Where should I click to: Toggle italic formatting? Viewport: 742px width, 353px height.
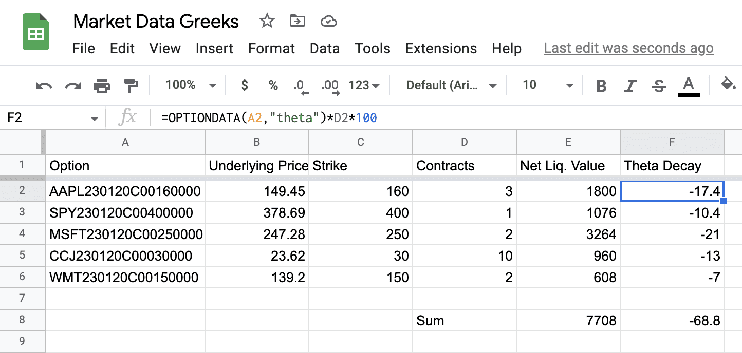(630, 86)
